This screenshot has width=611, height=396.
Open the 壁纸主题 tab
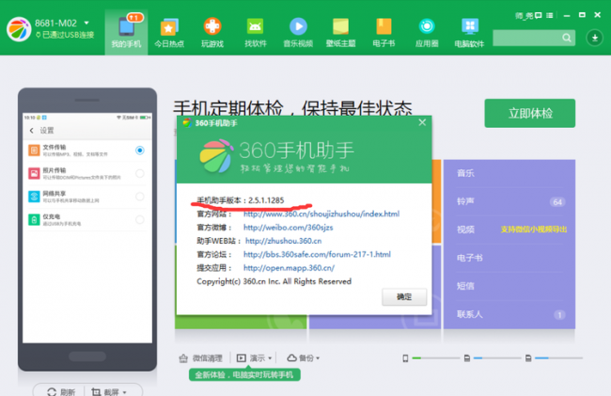click(x=341, y=32)
